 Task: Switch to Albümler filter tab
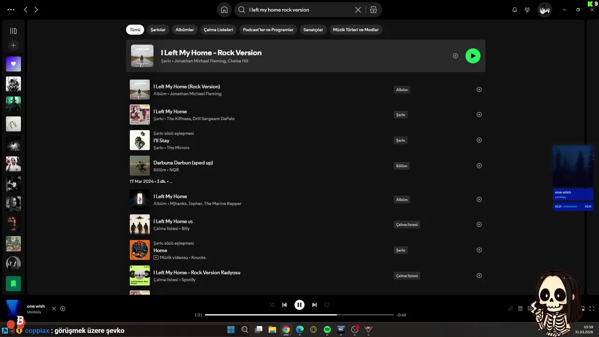click(184, 29)
